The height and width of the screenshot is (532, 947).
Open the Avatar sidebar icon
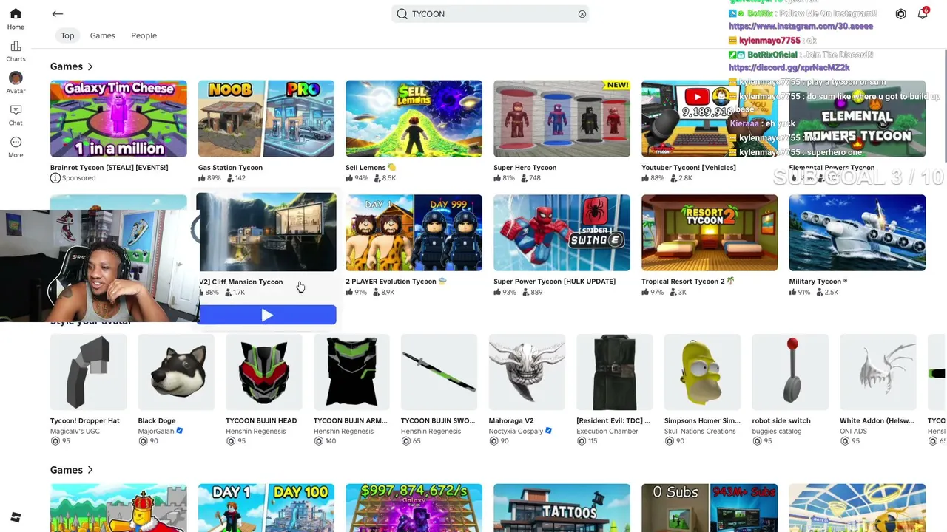16,83
